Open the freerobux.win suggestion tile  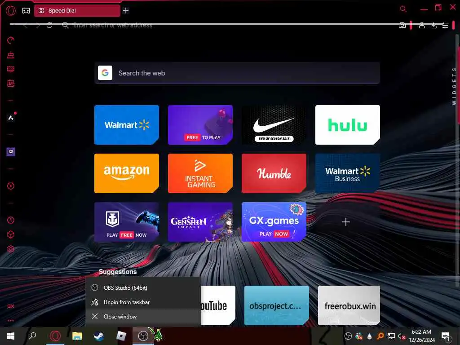click(x=349, y=305)
